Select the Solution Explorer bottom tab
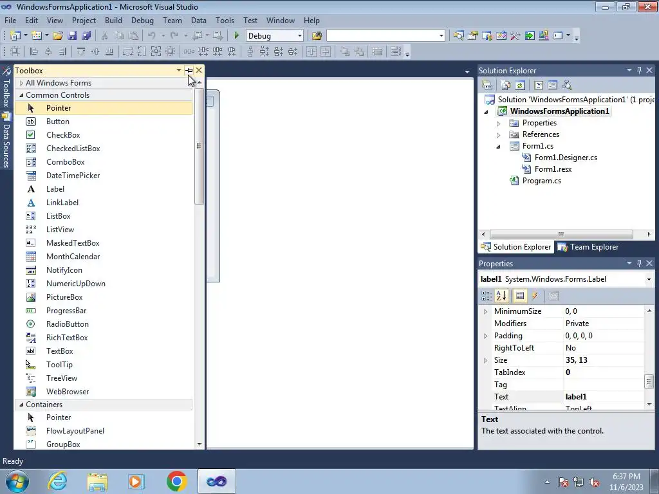The height and width of the screenshot is (494, 659). pos(516,247)
